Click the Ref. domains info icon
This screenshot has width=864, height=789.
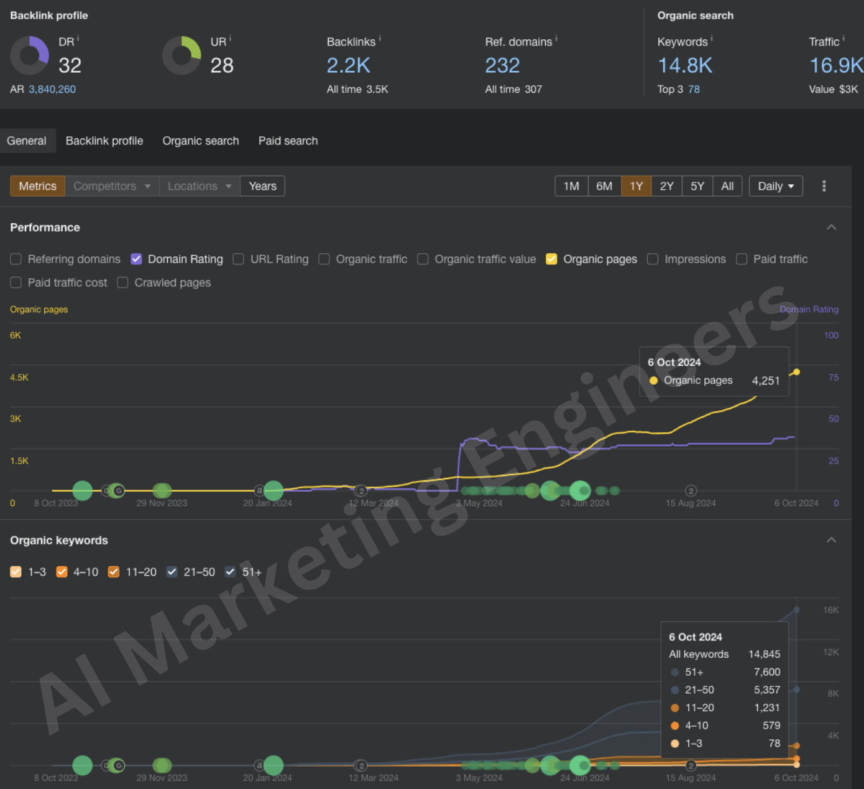pos(556,39)
